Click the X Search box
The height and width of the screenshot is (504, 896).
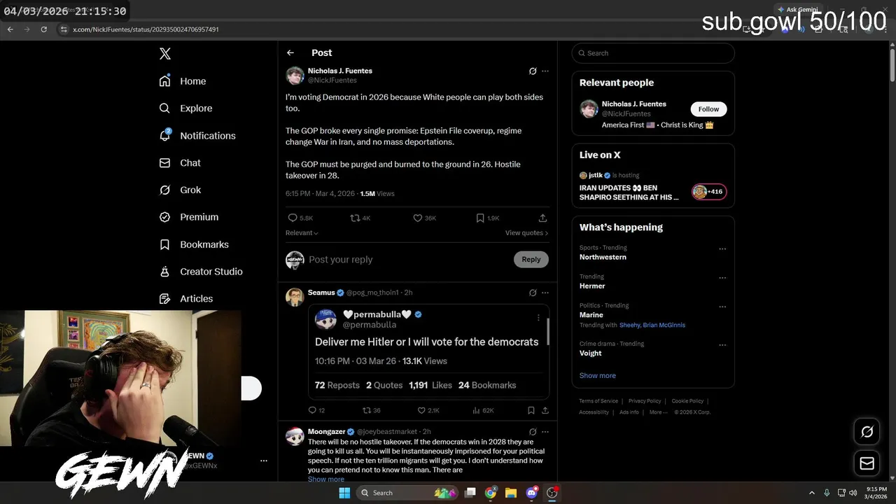653,53
